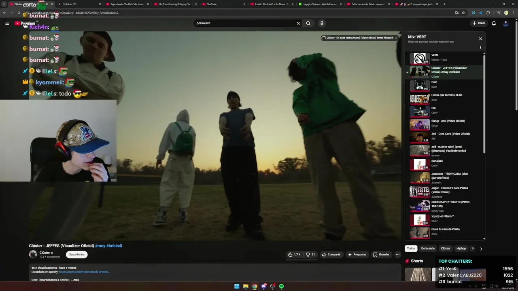Open Chrome from the taskbar
This screenshot has width=518, height=291.
[255, 286]
